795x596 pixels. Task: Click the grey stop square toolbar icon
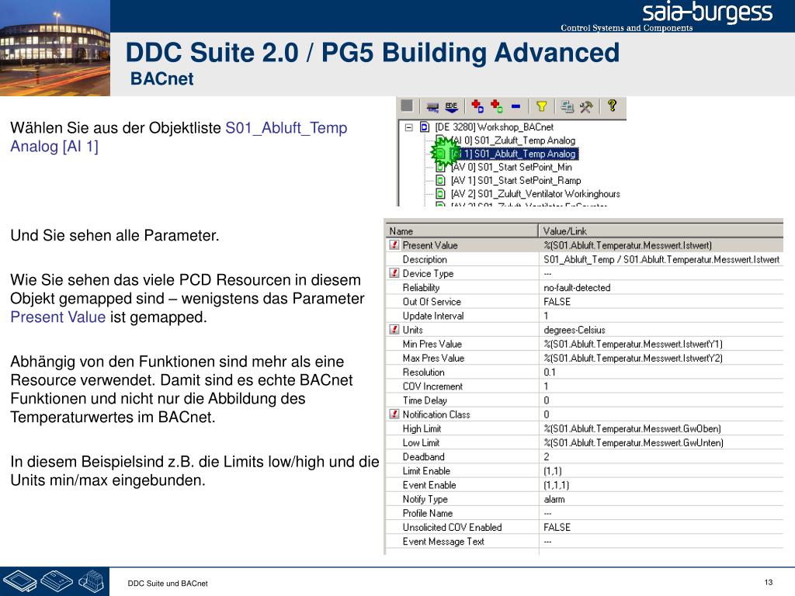click(x=407, y=106)
